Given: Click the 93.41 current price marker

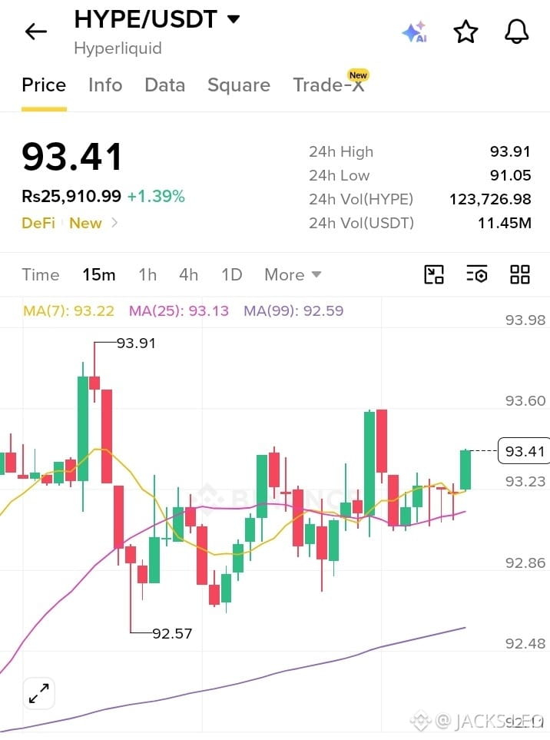Looking at the screenshot, I should pyautogui.click(x=524, y=451).
